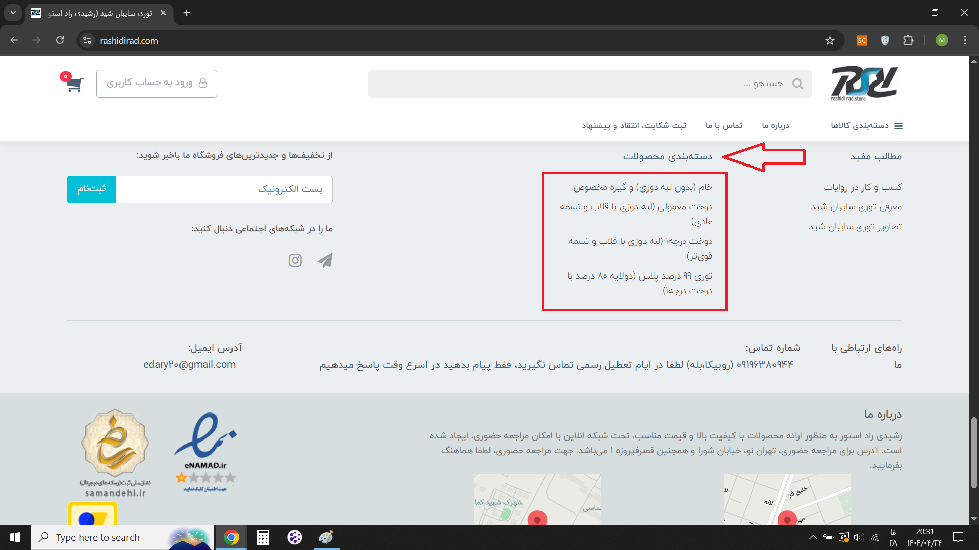Open the معرفی توری سایبان شید link
Viewport: 979px width, 550px height.
[857, 207]
